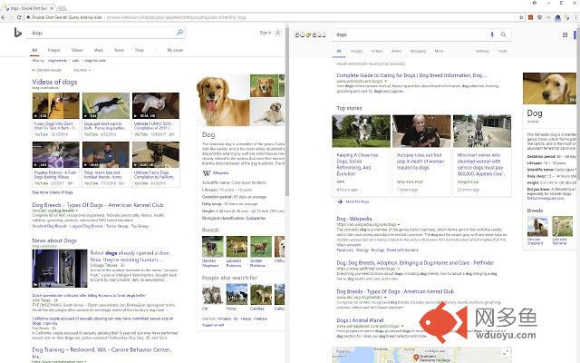Open See more videos of dogs link
The height and width of the screenshot is (363, 580).
click(53, 192)
